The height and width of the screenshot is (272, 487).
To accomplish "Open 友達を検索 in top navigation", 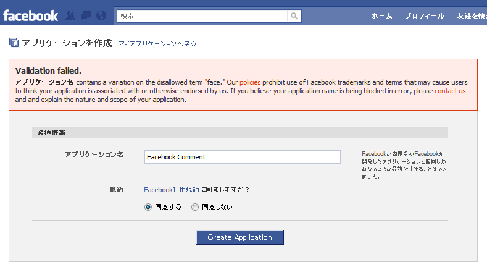I will (472, 16).
